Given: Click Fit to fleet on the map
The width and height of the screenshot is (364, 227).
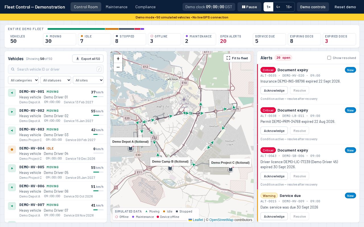Looking at the screenshot, I should click(237, 58).
